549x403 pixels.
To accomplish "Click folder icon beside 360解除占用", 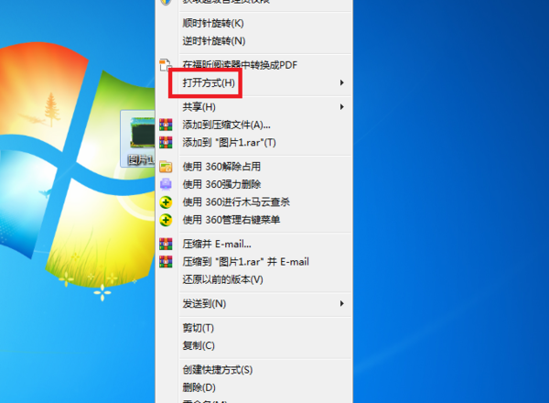I will 166,167.
